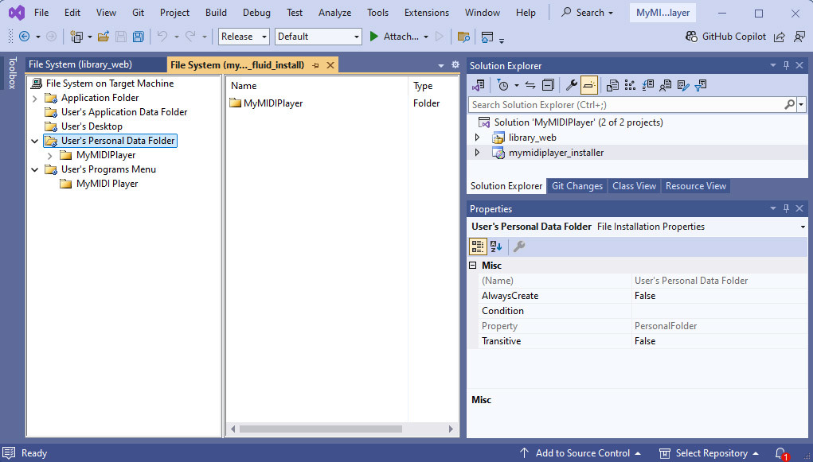Open the User Interface Editor icon
This screenshot has height=462, width=813.
pos(665,85)
